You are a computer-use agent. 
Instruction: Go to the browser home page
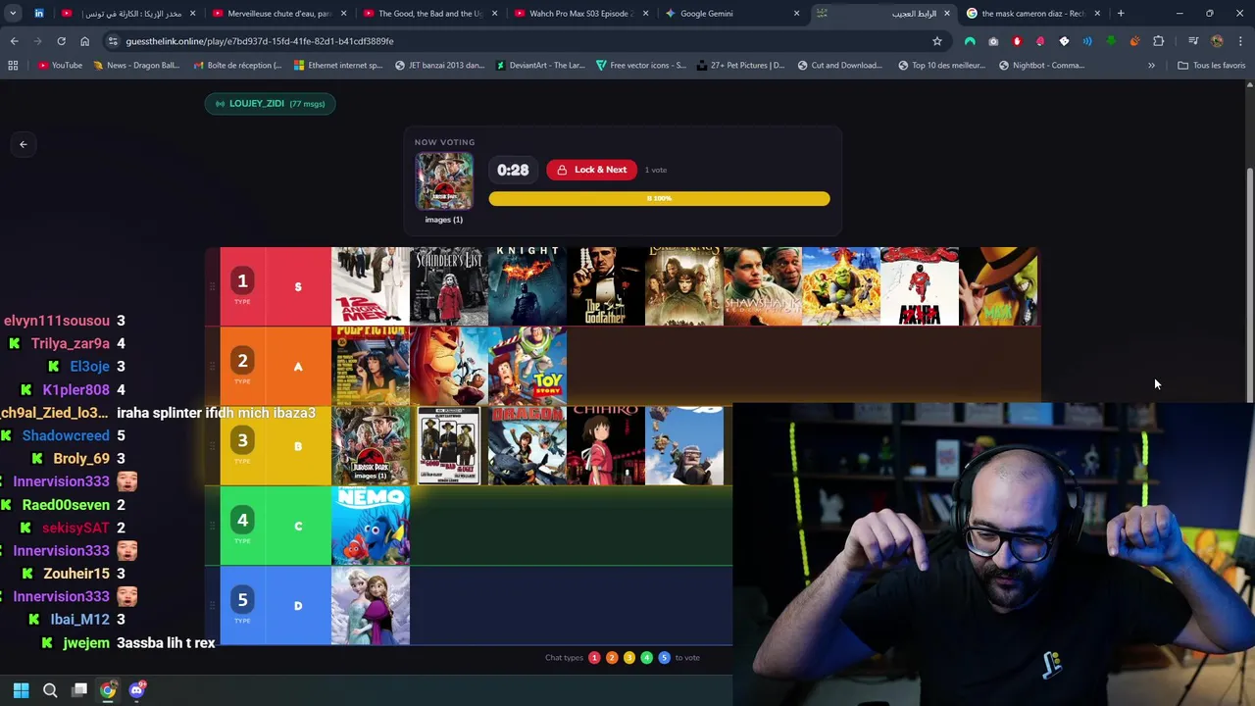[x=84, y=41]
